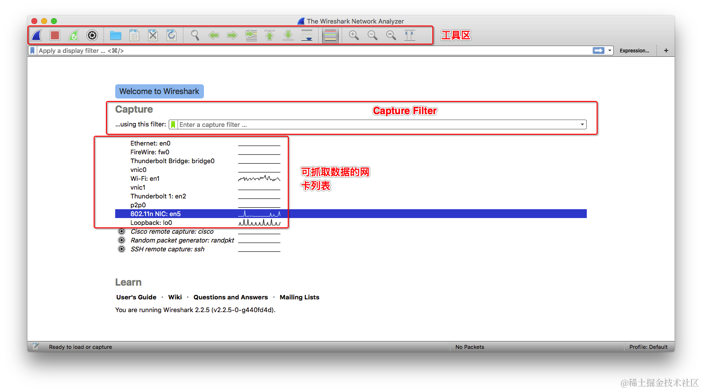Zoom out the packet text
This screenshot has height=391, width=702.
pos(373,35)
